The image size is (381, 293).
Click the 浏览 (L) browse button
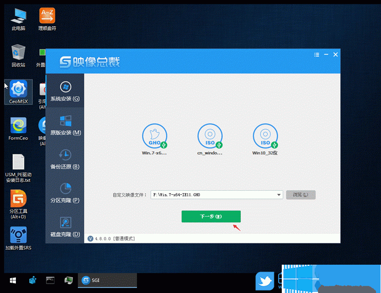point(301,195)
